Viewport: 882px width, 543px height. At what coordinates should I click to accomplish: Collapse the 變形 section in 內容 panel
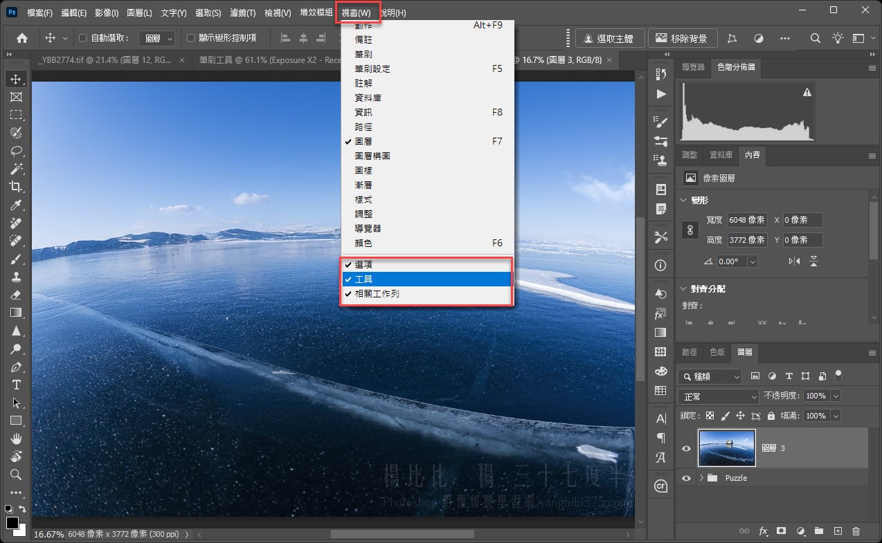point(684,199)
